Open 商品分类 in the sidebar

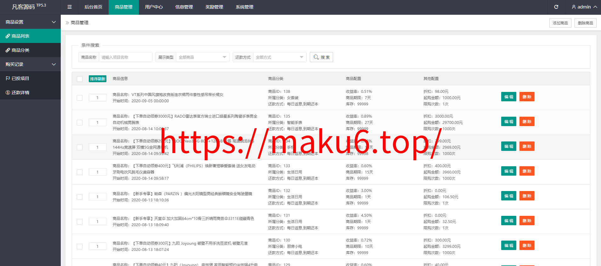coord(30,50)
